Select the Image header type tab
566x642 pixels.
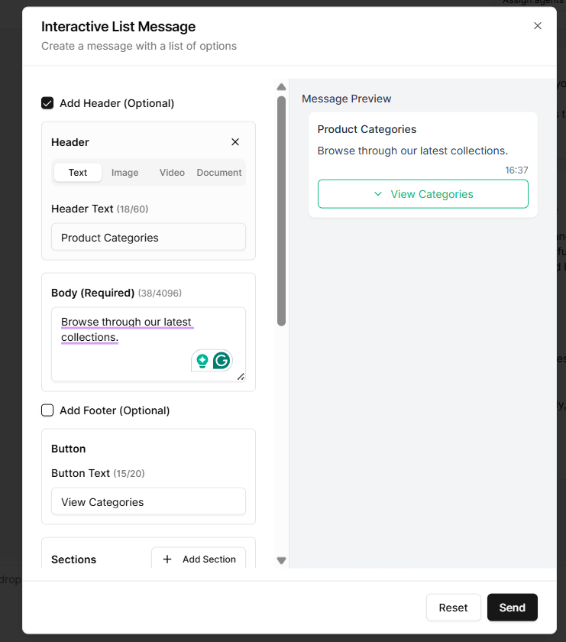tap(125, 173)
